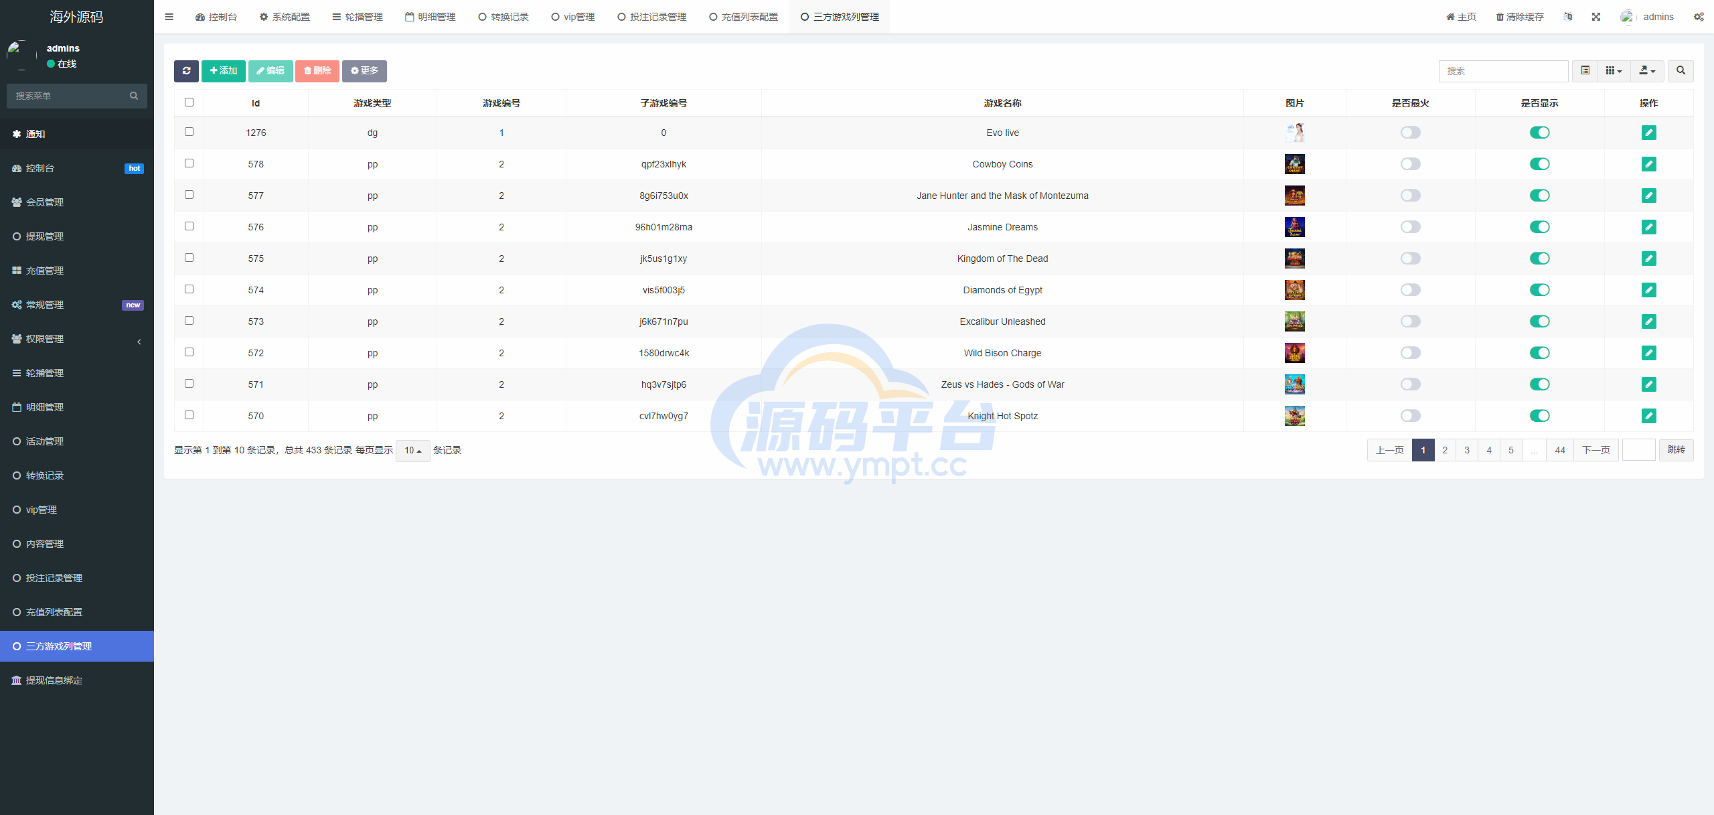Sort by the 游戏名称 column header
The image size is (1714, 815).
tap(1002, 103)
